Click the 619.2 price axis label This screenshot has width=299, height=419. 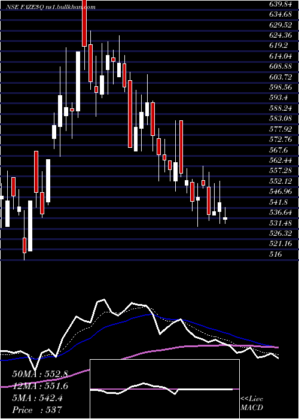point(279,45)
